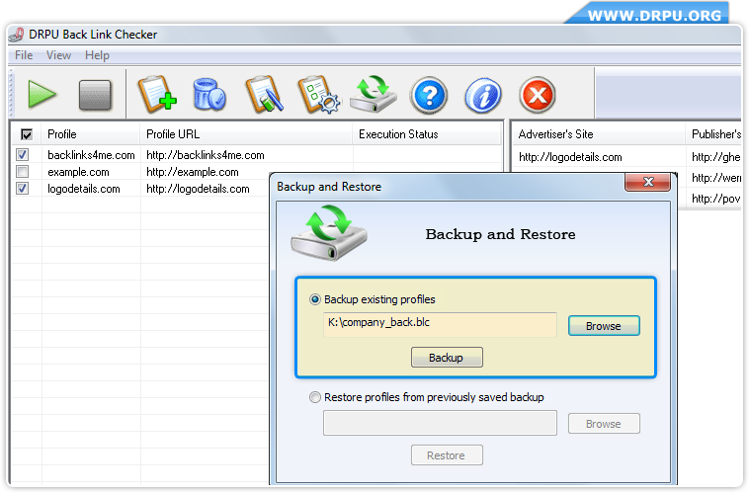Click URL http://logodetails.com in profile list
Image resolution: width=749 pixels, height=493 pixels.
click(x=198, y=189)
